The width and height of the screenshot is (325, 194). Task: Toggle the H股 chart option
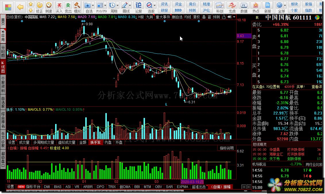[x=141, y=17]
